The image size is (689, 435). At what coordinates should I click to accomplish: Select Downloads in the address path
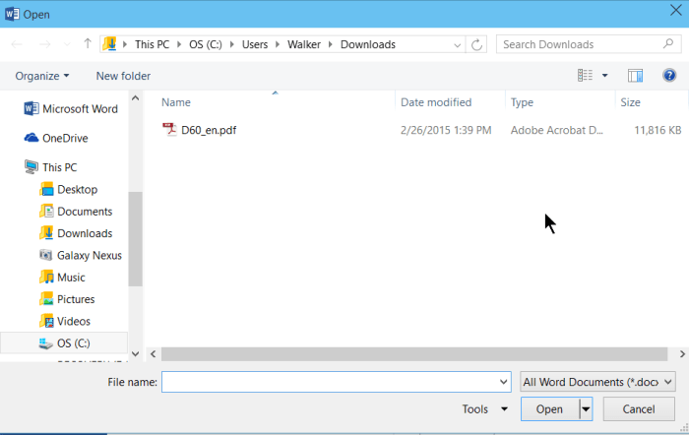(x=368, y=44)
